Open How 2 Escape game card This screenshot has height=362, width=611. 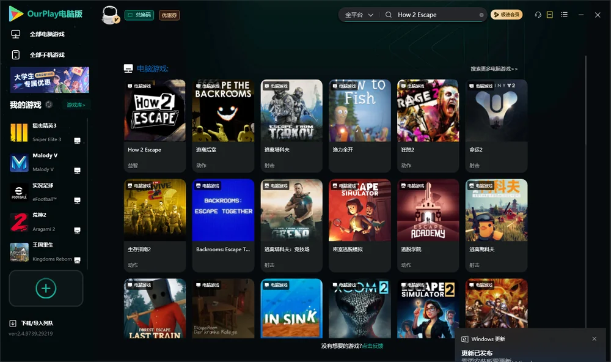155,126
